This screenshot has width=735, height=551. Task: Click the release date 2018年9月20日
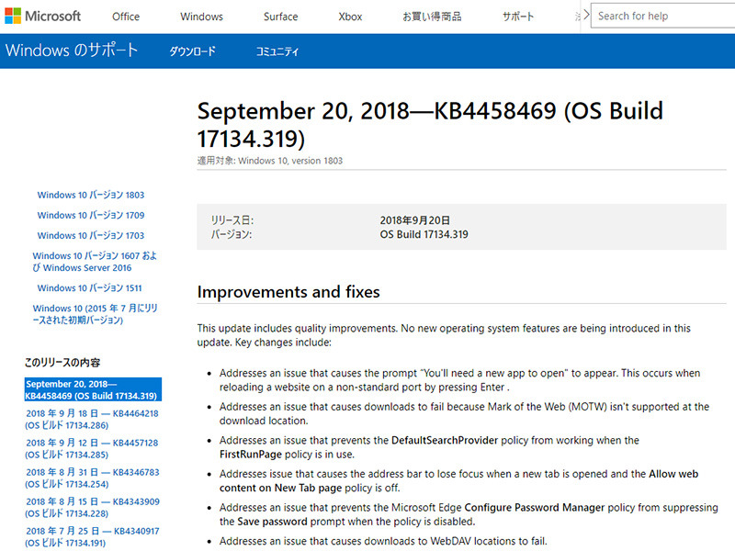pos(415,220)
